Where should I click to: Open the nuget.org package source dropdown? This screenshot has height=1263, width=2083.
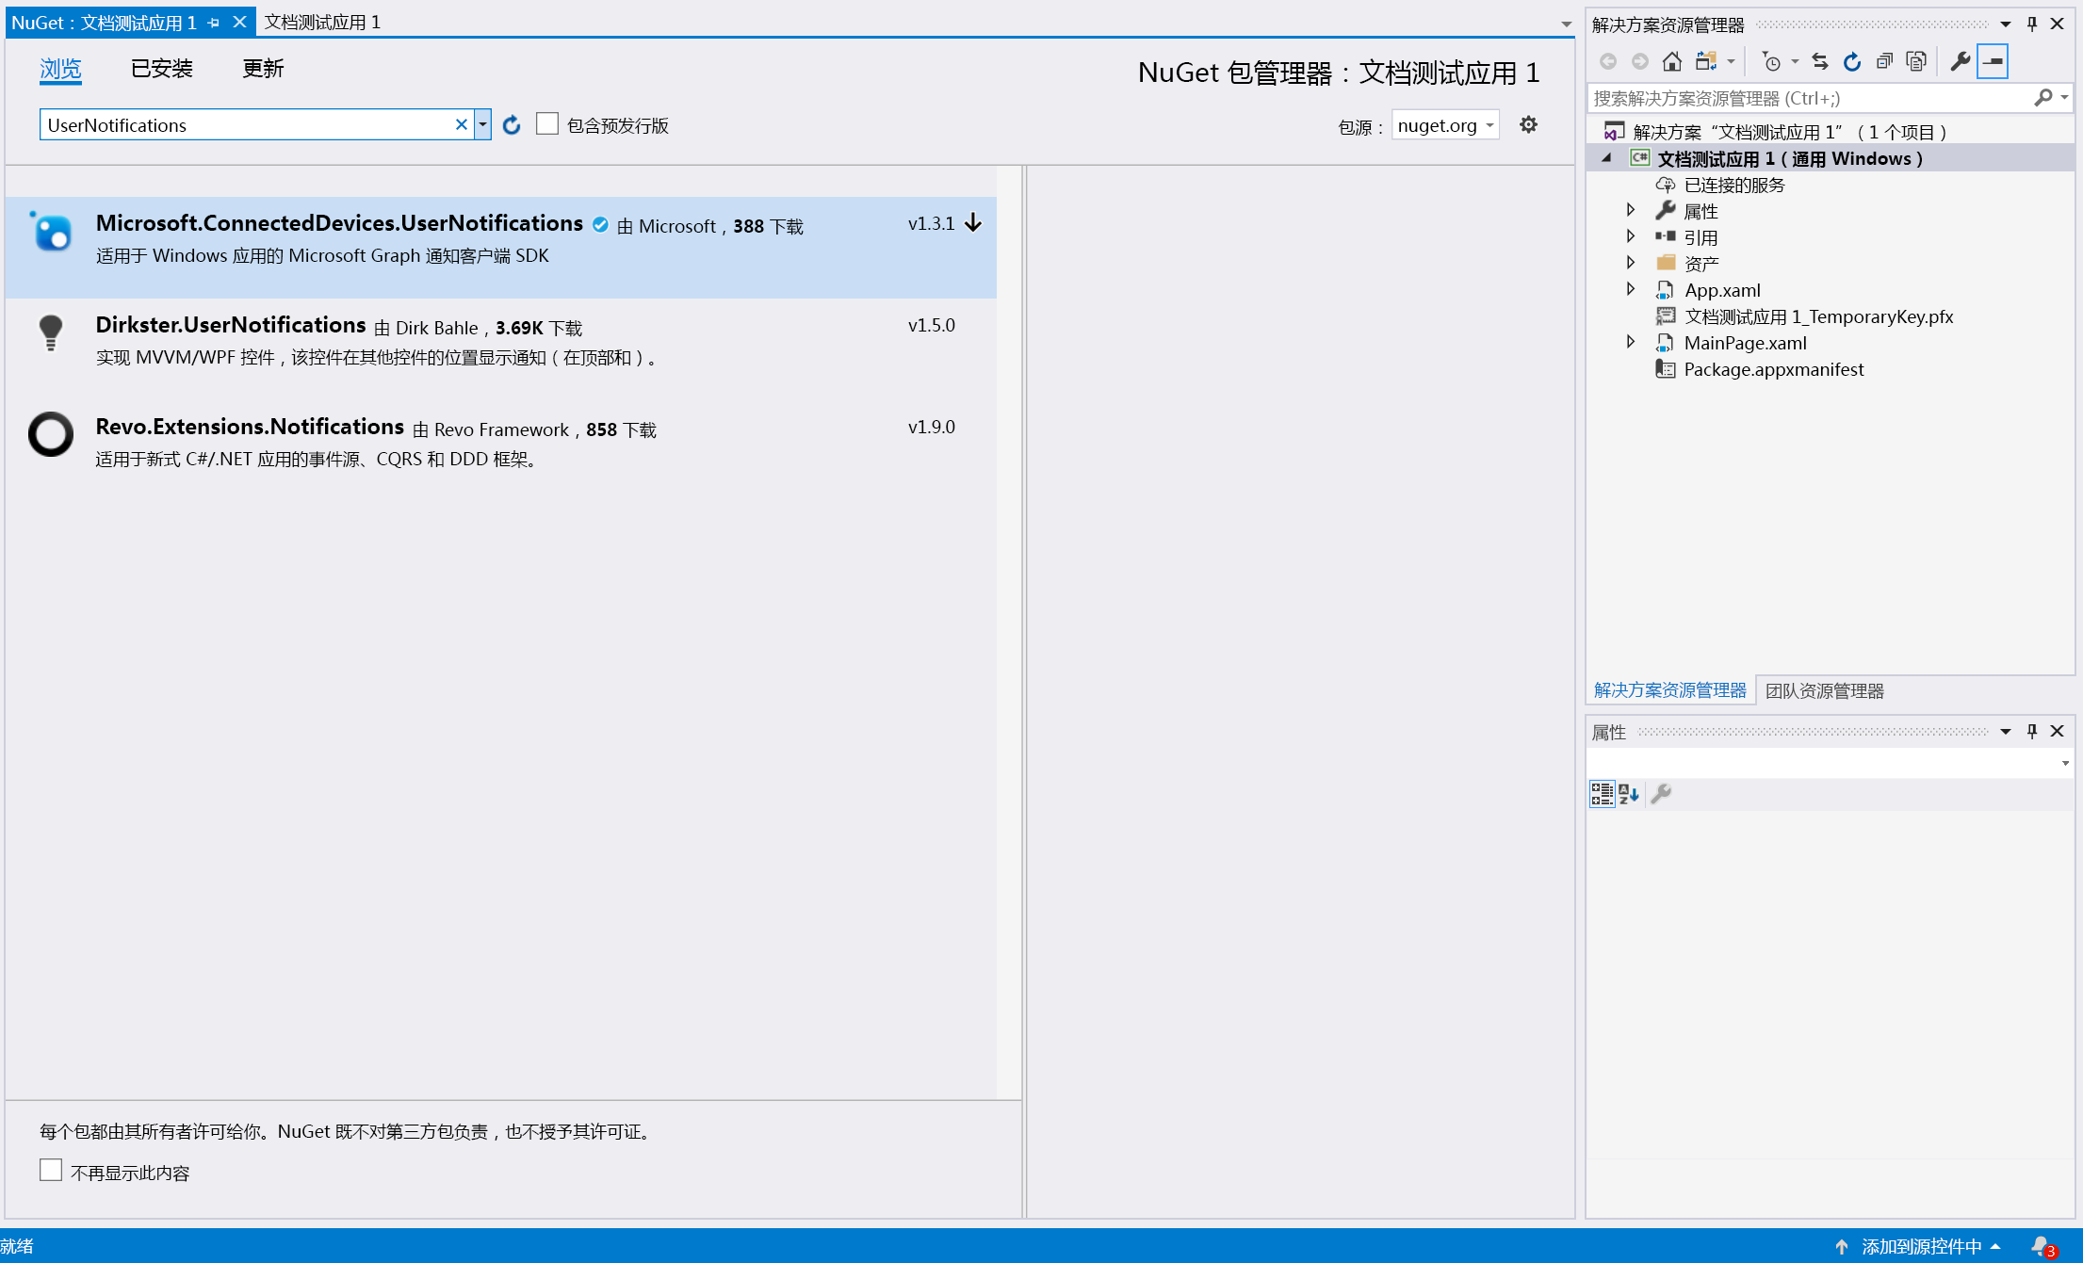click(x=1445, y=125)
